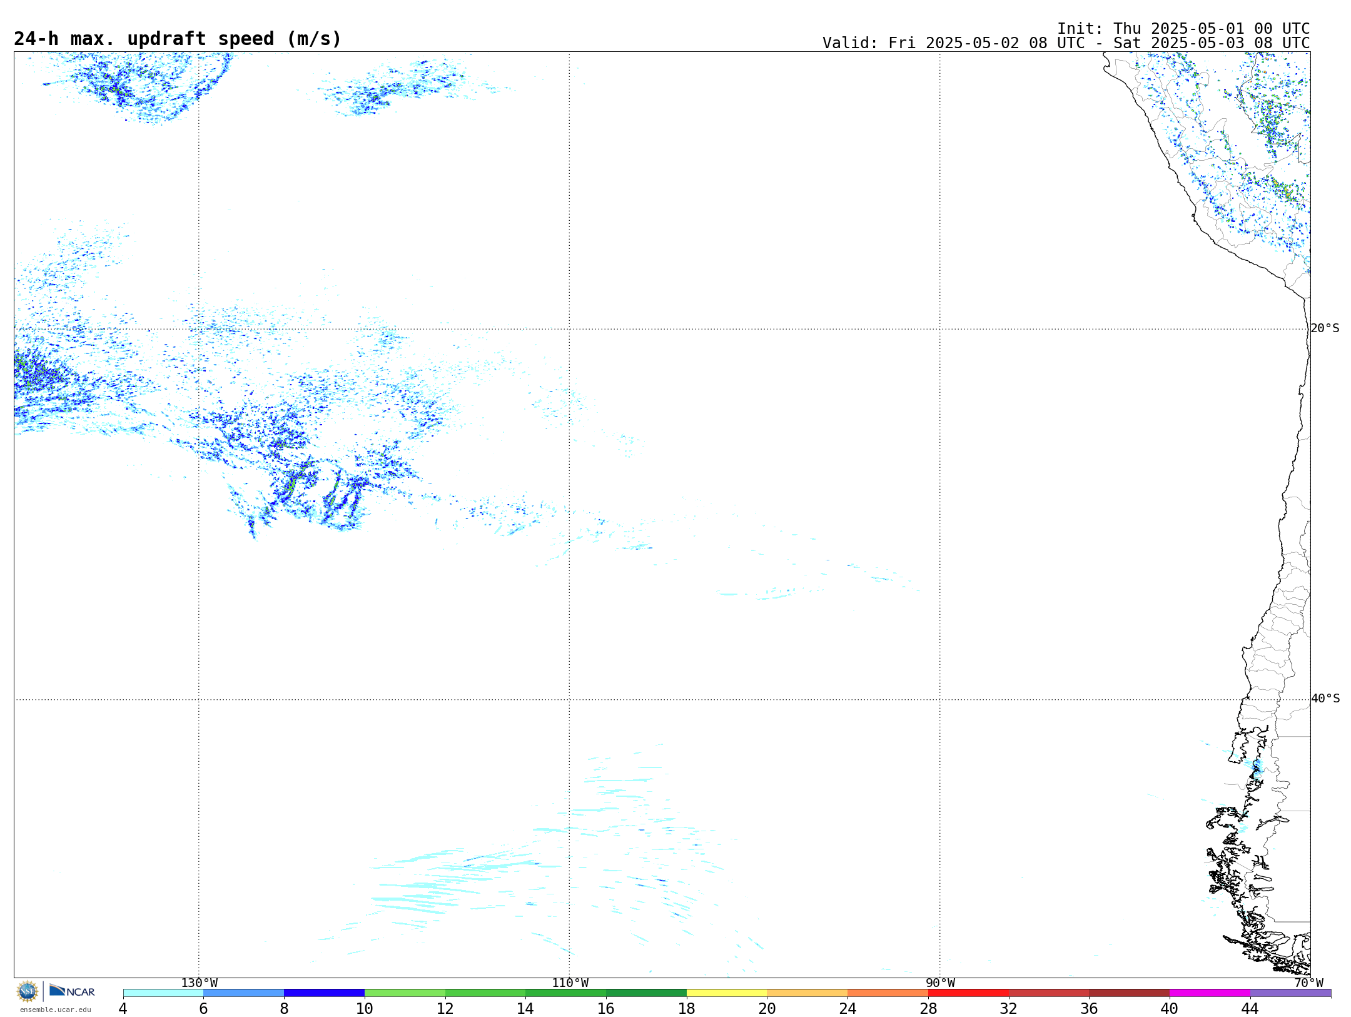Viewport: 1351px width, 1017px height.
Task: Click the 110°W longitude label
Action: 570,983
